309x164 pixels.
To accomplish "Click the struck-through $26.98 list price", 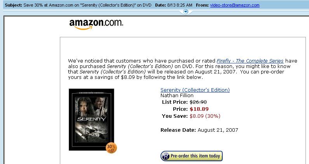I will [x=198, y=102].
